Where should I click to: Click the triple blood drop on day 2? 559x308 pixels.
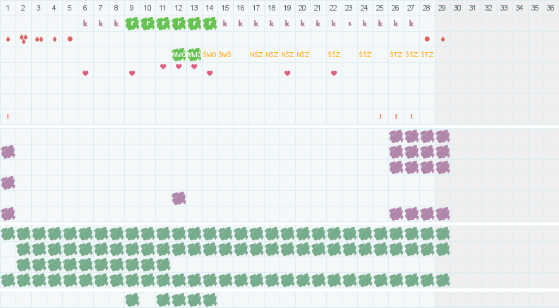click(x=23, y=39)
